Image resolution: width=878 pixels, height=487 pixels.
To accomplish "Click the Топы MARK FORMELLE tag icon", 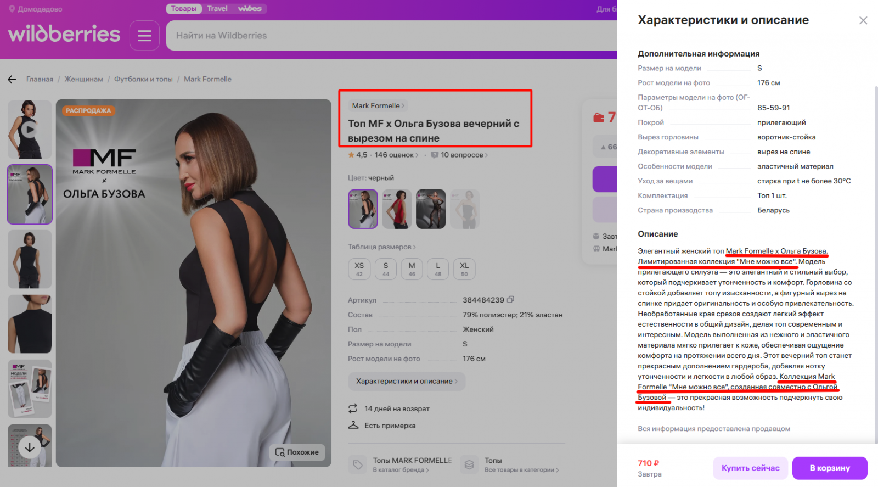I will pos(358,464).
